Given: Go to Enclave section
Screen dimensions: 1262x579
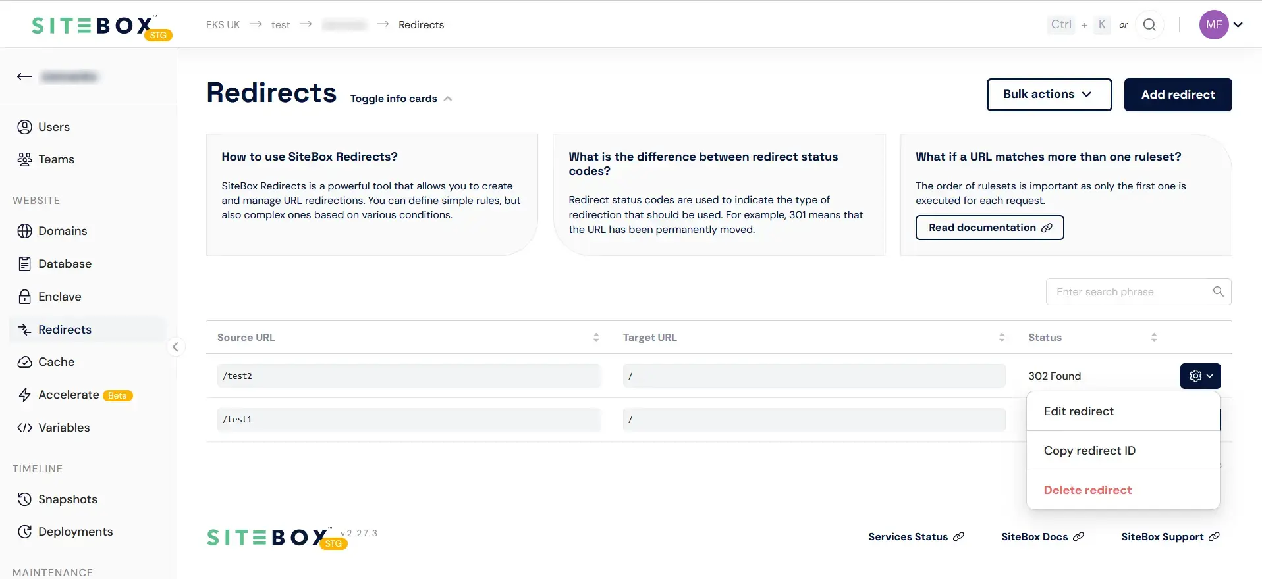Looking at the screenshot, I should (x=59, y=297).
